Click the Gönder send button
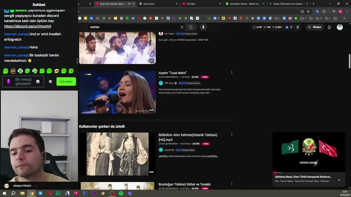The width and height of the screenshot is (351, 197). pyautogui.click(x=66, y=82)
